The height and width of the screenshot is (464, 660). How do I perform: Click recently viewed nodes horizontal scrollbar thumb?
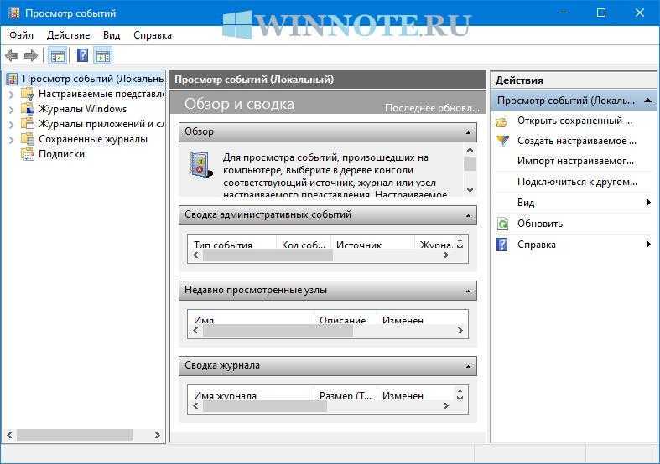tap(278, 330)
